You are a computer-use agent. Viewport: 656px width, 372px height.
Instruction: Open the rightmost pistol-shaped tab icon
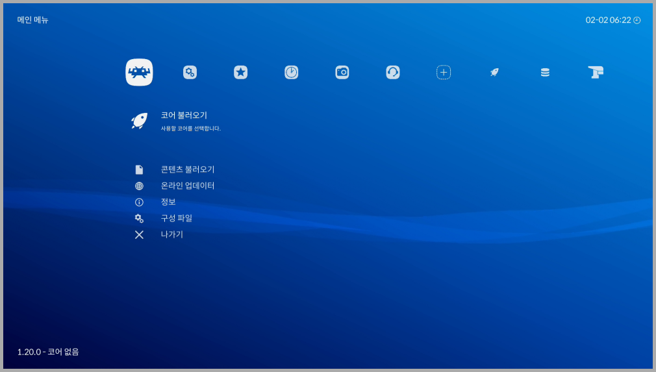point(596,72)
